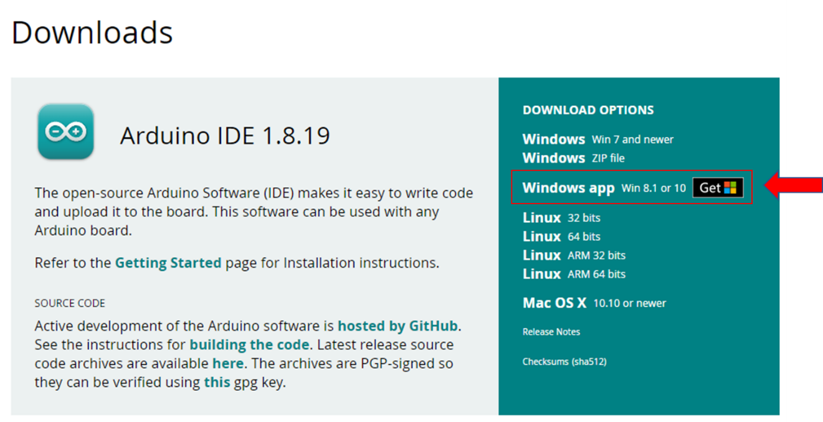Viewport: 823px width, 422px height.
Task: Click the 'here' source archives link
Action: [x=228, y=363]
